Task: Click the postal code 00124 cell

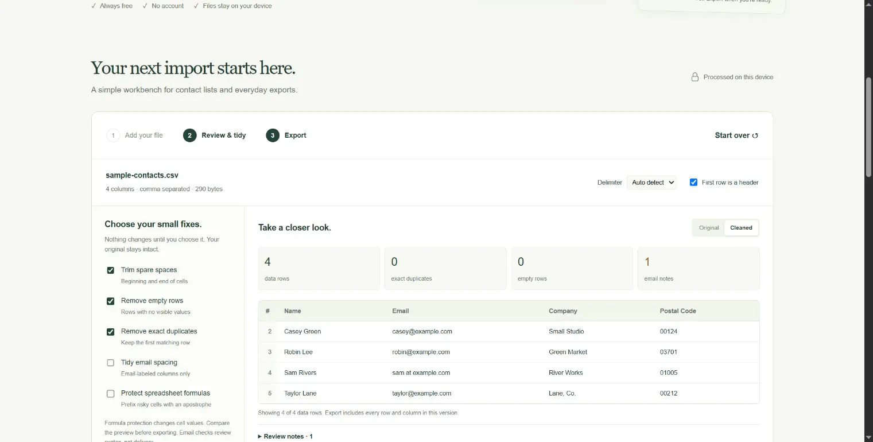Action: pyautogui.click(x=669, y=332)
